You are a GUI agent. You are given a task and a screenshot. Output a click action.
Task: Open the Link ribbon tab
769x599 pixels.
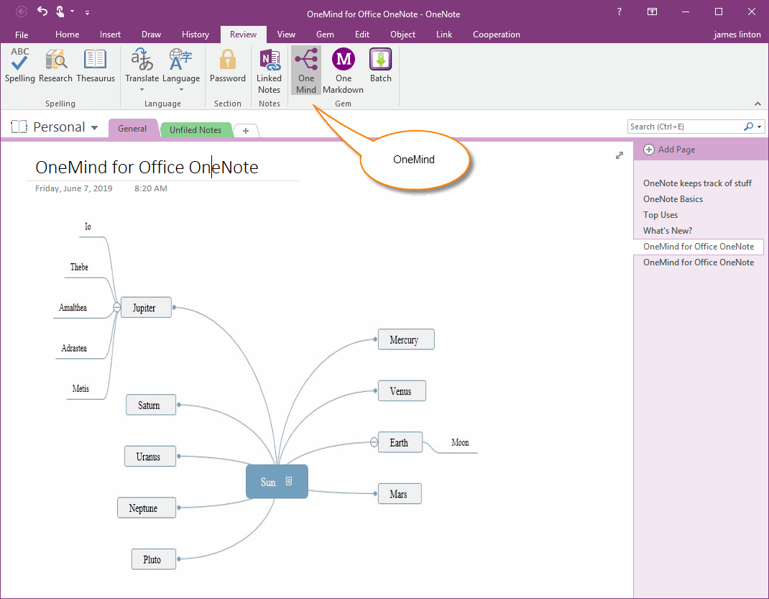point(444,35)
